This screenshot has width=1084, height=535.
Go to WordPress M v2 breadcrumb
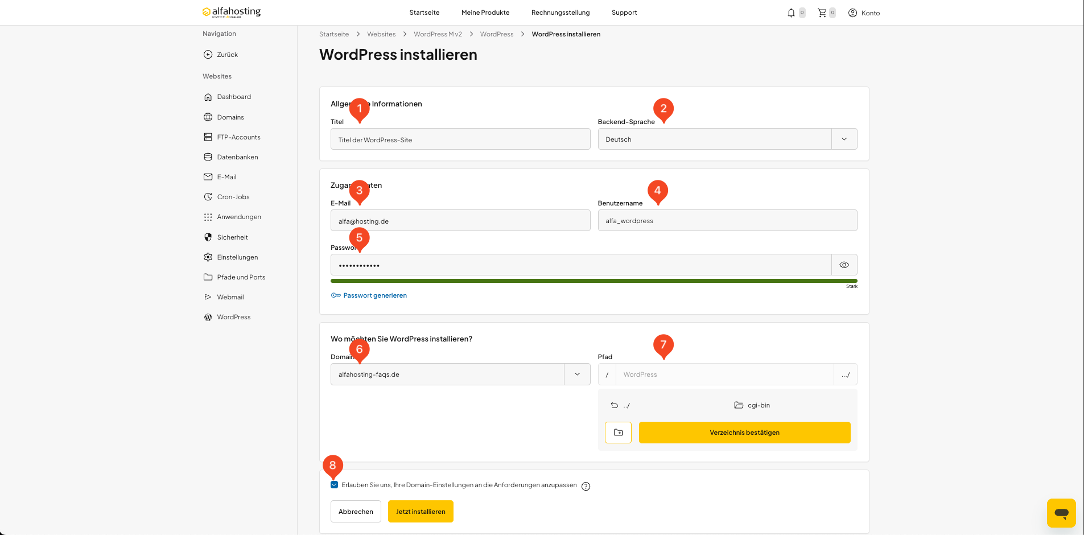pos(438,34)
